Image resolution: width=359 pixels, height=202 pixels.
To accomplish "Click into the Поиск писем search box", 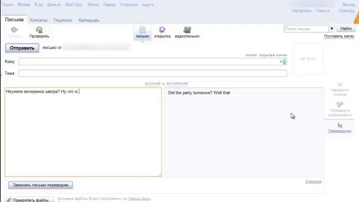I will (306, 29).
